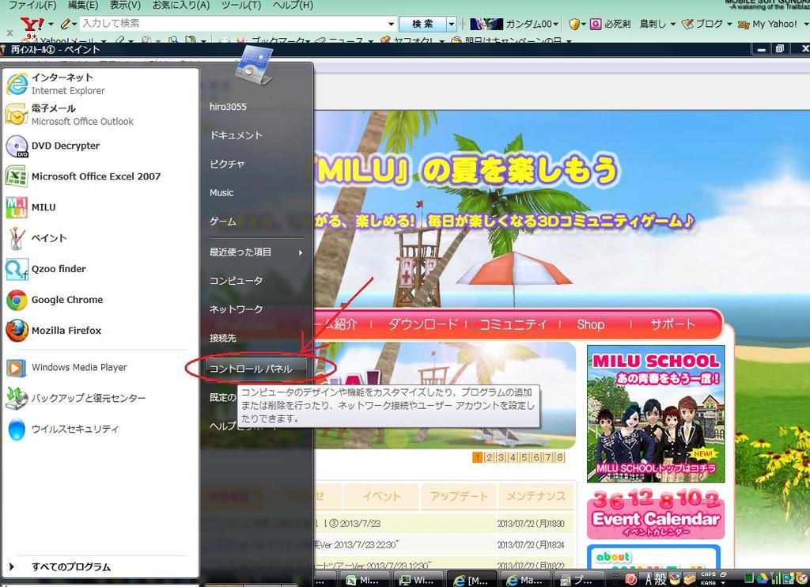The image size is (810, 587).
Task: Open コントロール パネル in Start menu
Action: (x=251, y=369)
